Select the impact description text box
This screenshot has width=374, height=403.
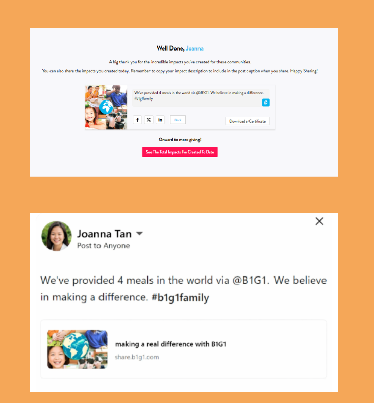[x=201, y=97]
